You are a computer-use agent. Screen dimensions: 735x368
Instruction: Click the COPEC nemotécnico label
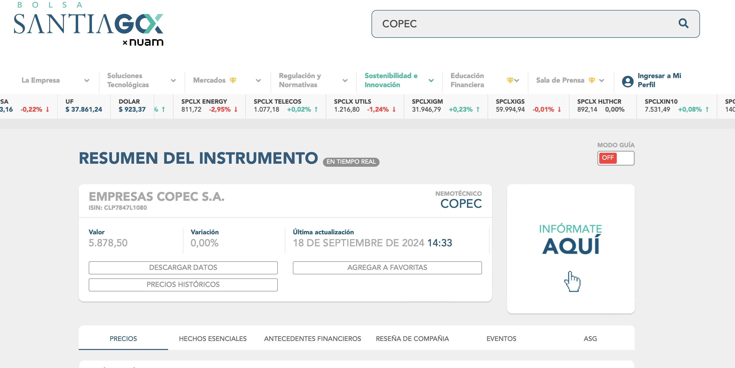(x=461, y=204)
